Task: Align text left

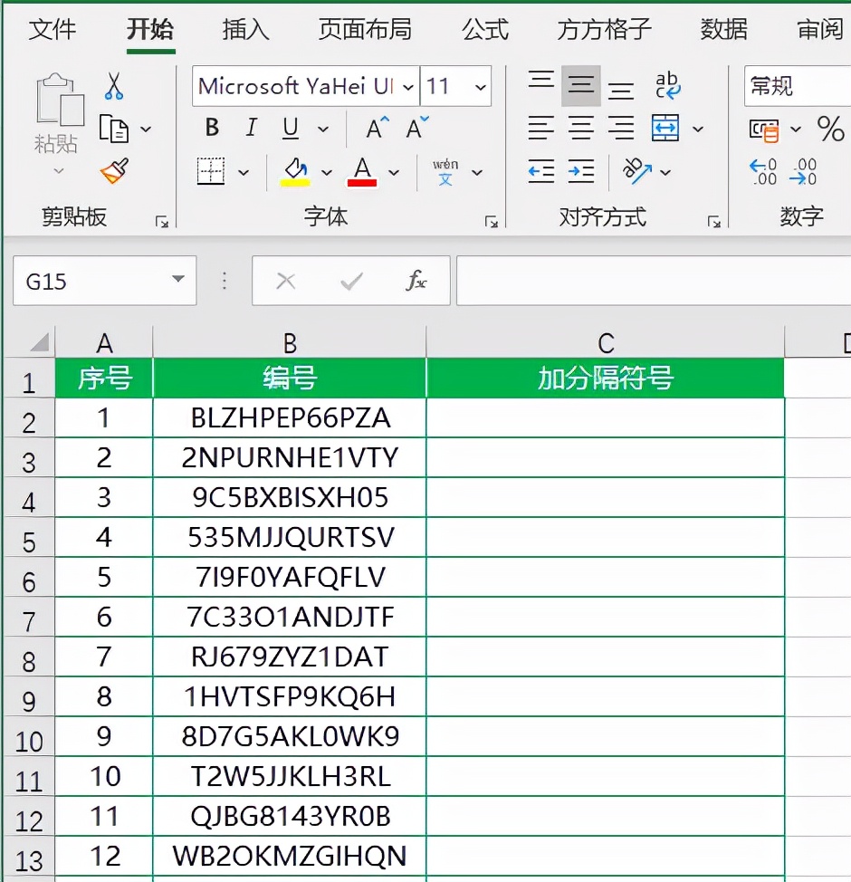Action: pyautogui.click(x=541, y=129)
